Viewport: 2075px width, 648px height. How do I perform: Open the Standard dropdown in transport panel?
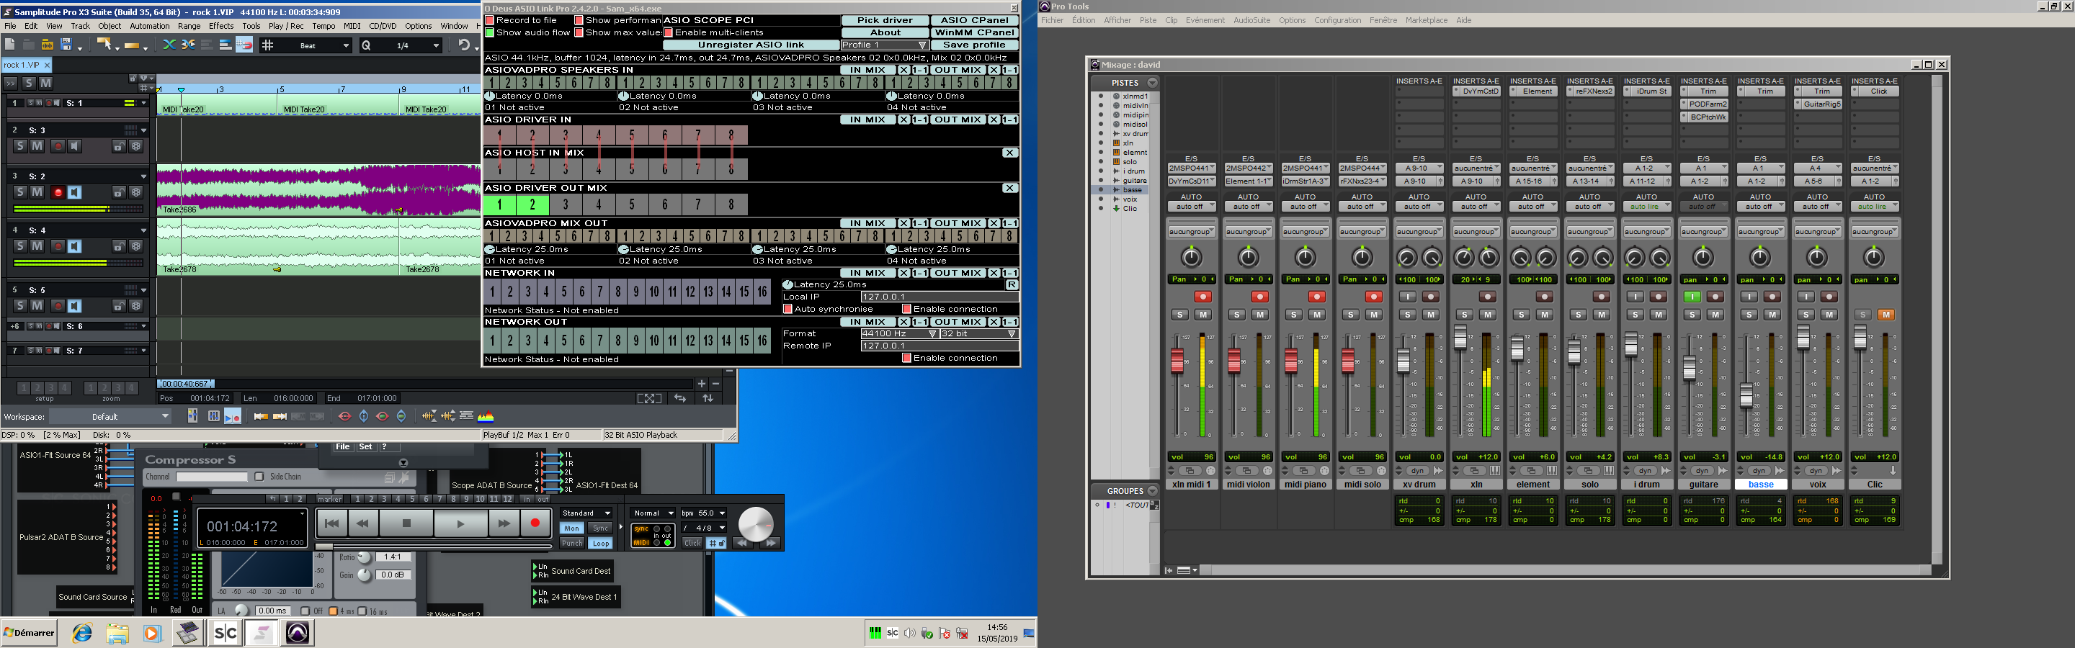[x=586, y=513]
